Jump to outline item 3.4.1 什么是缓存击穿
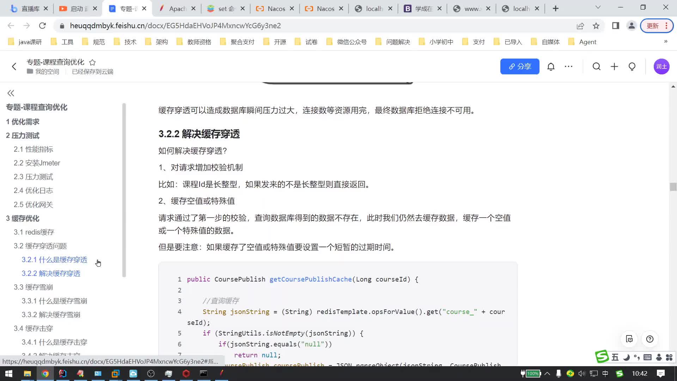 click(x=54, y=342)
